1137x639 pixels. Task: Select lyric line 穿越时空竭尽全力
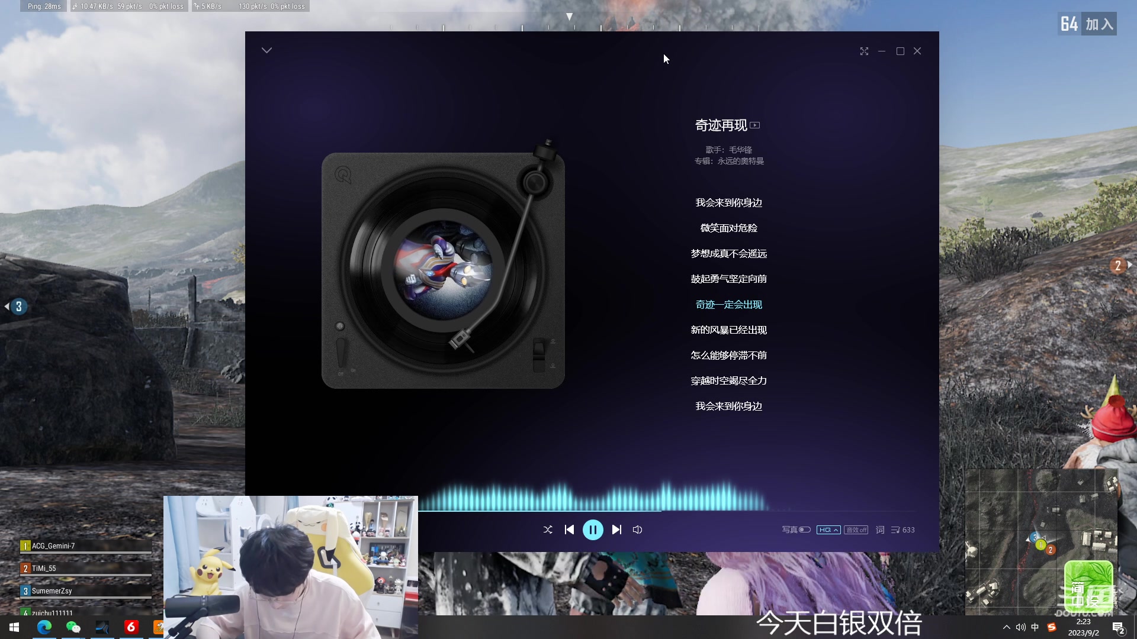[728, 380]
